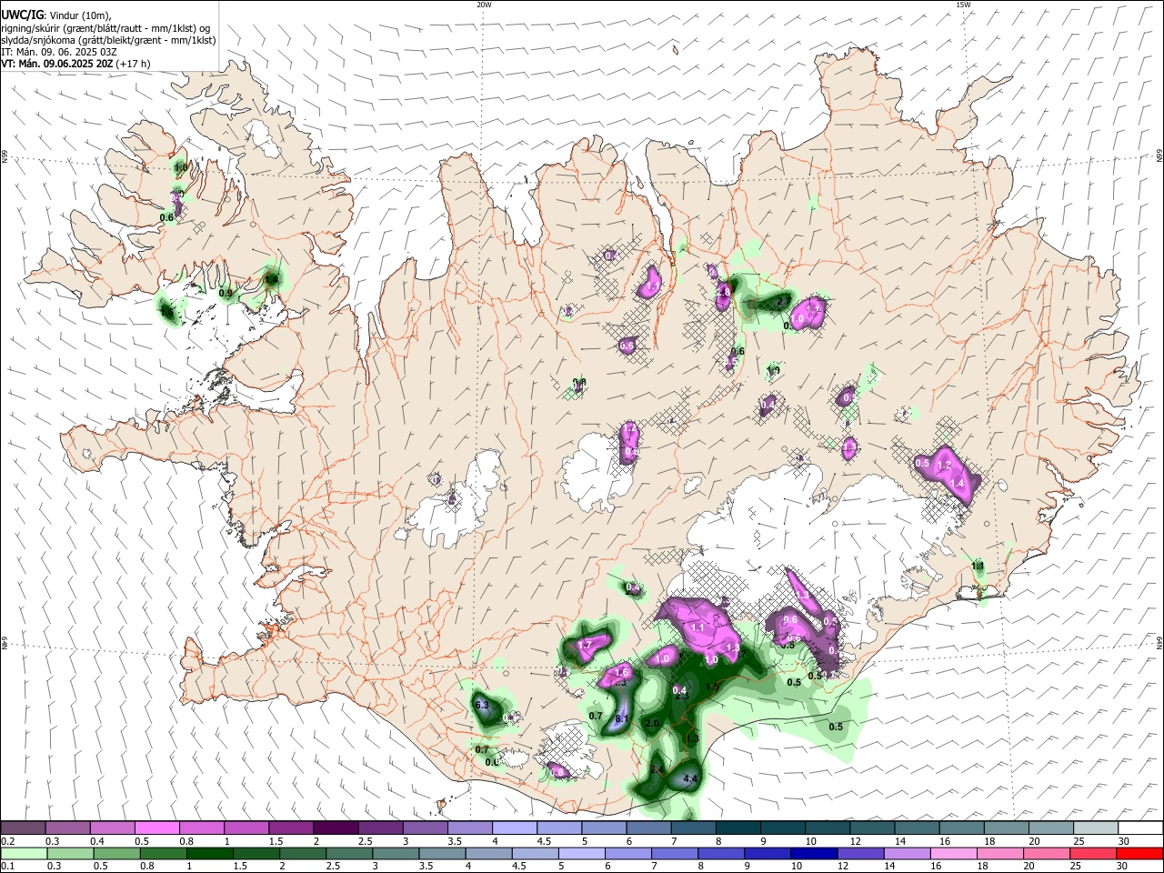This screenshot has width=1164, height=873.
Task: Click the 0.1 label in the lower legend row
Action: click(x=7, y=867)
